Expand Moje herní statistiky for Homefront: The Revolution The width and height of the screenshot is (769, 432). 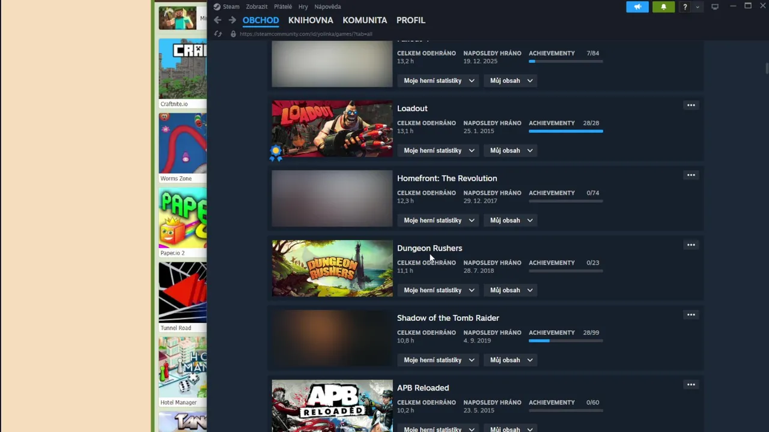tap(439, 220)
